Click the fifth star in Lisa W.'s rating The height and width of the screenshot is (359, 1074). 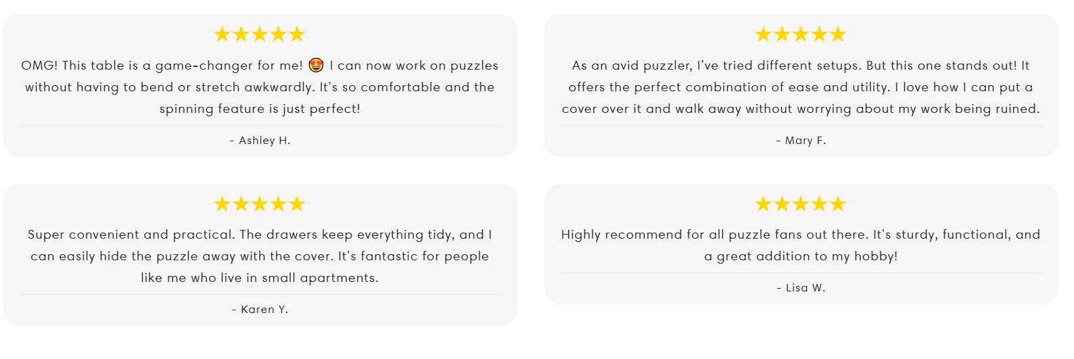[x=838, y=204]
